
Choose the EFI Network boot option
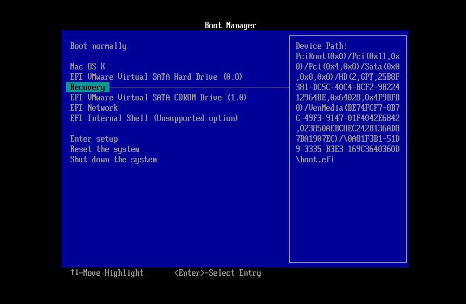(94, 108)
